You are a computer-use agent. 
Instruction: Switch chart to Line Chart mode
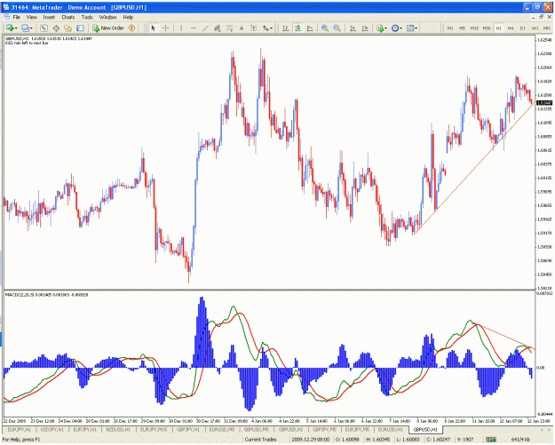click(x=310, y=28)
